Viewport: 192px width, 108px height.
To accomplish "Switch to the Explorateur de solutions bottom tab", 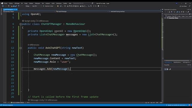I will (168, 62).
